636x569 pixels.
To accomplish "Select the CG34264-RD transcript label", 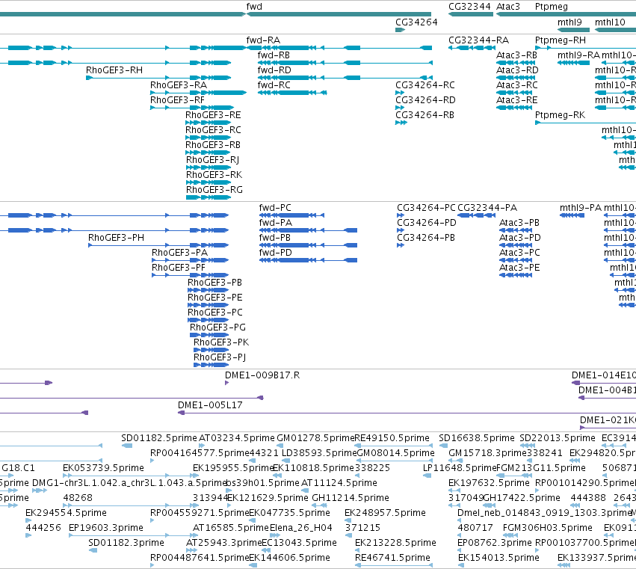I will coord(425,100).
